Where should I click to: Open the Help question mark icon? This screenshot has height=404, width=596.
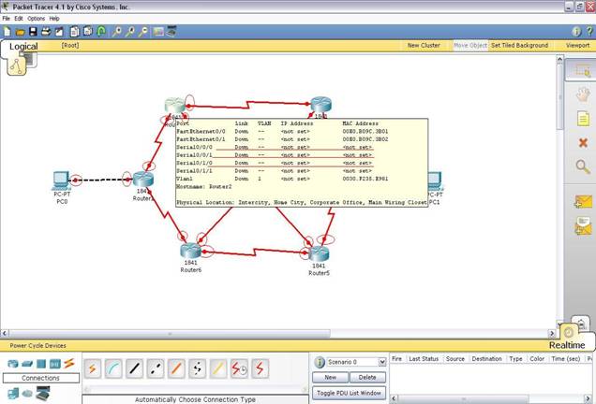pos(589,32)
